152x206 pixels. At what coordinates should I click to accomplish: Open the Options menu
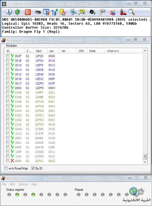pos(23,184)
